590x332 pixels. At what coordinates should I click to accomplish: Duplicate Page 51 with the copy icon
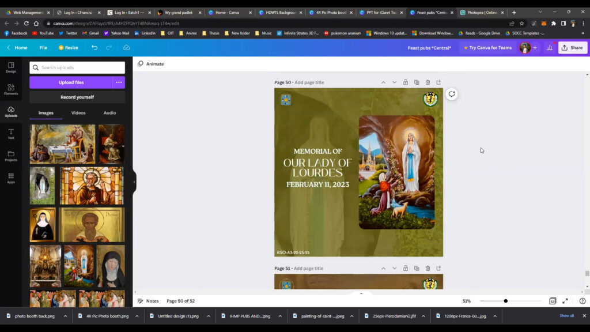(417, 269)
